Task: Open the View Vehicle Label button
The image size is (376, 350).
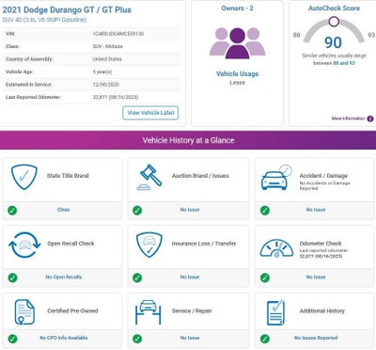Action: (x=150, y=113)
